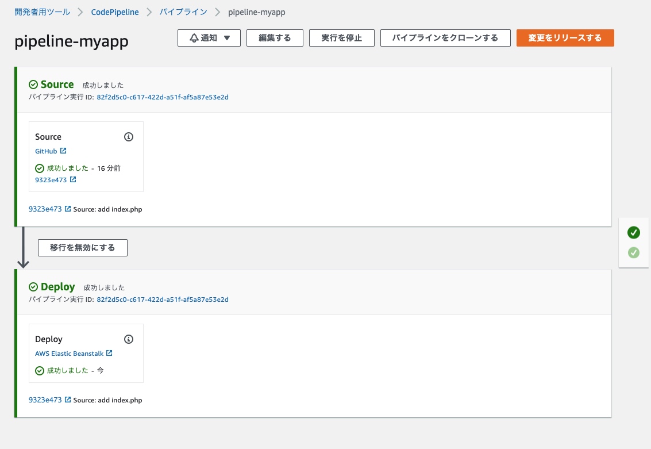Open commit 9323e473 link below Deploy action
651x449 pixels.
45,400
